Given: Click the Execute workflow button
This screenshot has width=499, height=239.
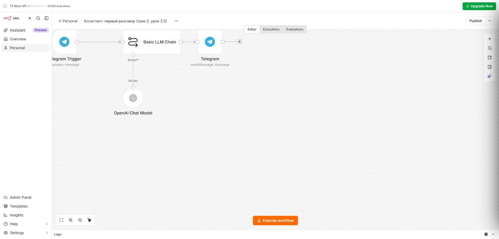Looking at the screenshot, I should (275, 221).
